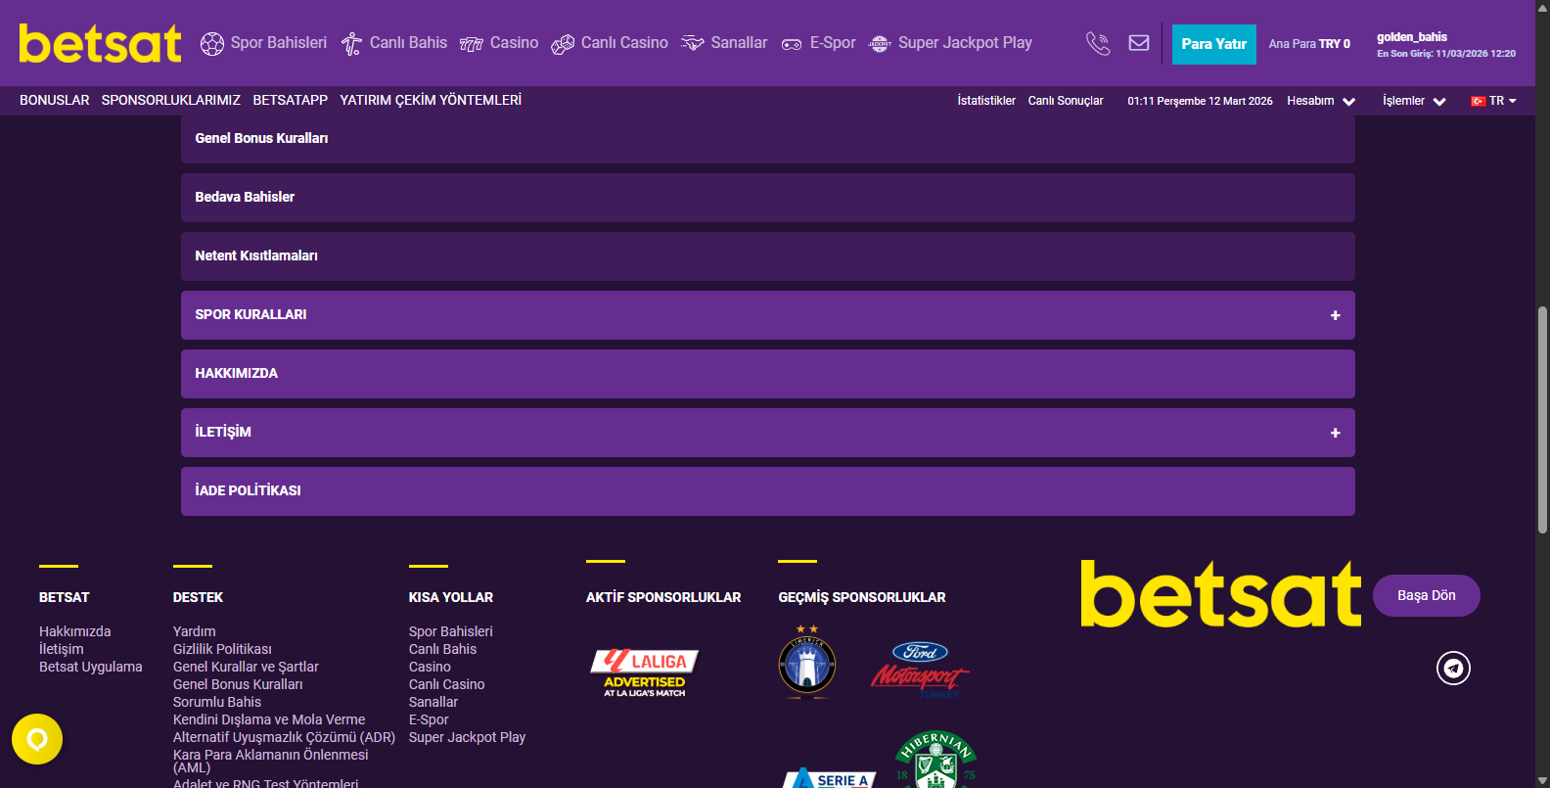Viewport: 1550px width, 788px height.
Task: Click the Turkish flag language icon
Action: (1478, 101)
